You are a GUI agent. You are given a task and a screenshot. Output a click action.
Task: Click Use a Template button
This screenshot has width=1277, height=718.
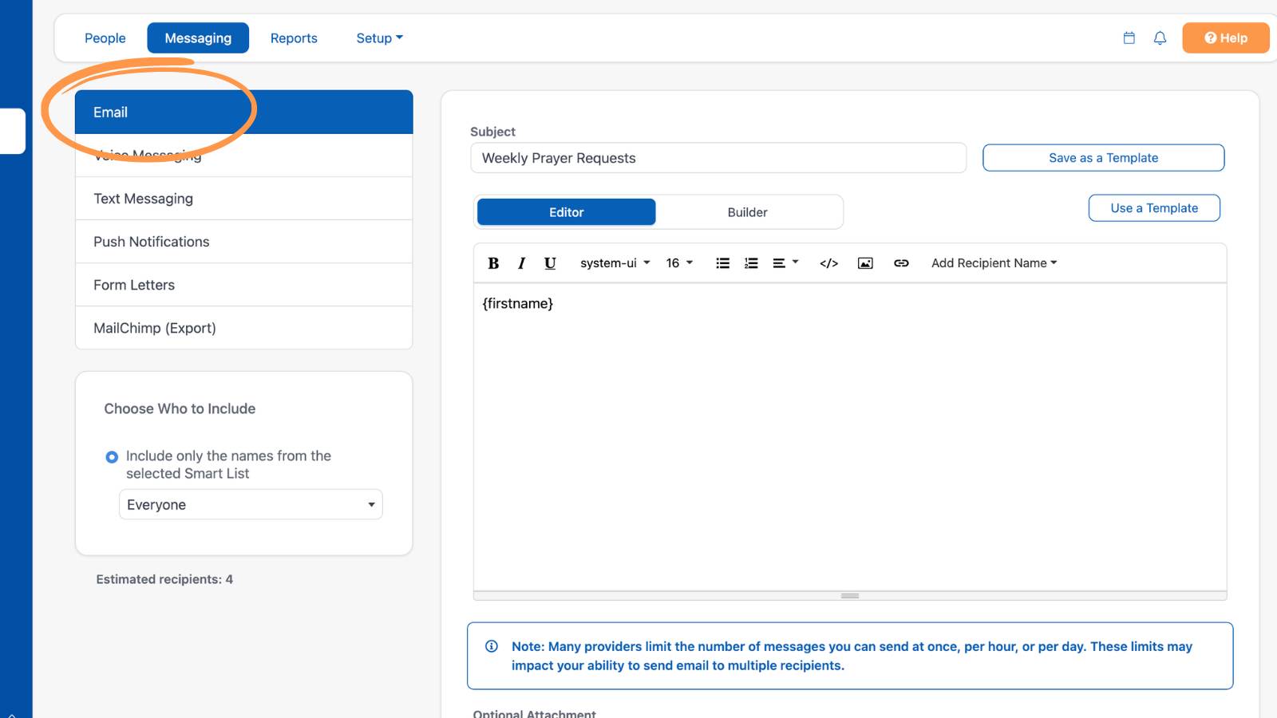[1154, 208]
